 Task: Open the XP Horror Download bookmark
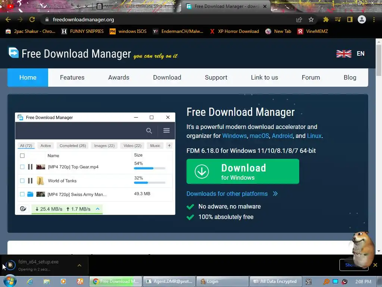point(234,31)
